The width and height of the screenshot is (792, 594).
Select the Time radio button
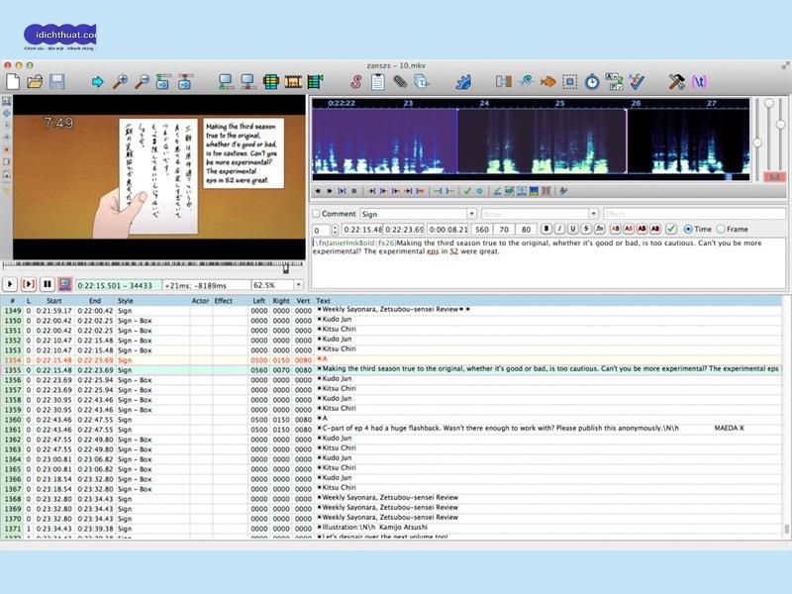click(688, 230)
